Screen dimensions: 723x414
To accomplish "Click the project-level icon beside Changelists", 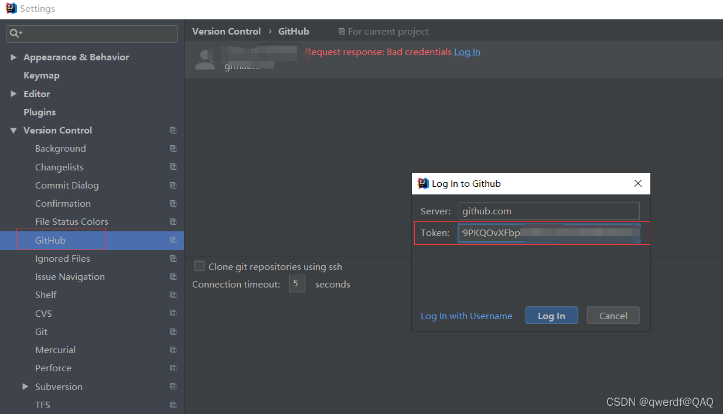I will pyautogui.click(x=173, y=167).
